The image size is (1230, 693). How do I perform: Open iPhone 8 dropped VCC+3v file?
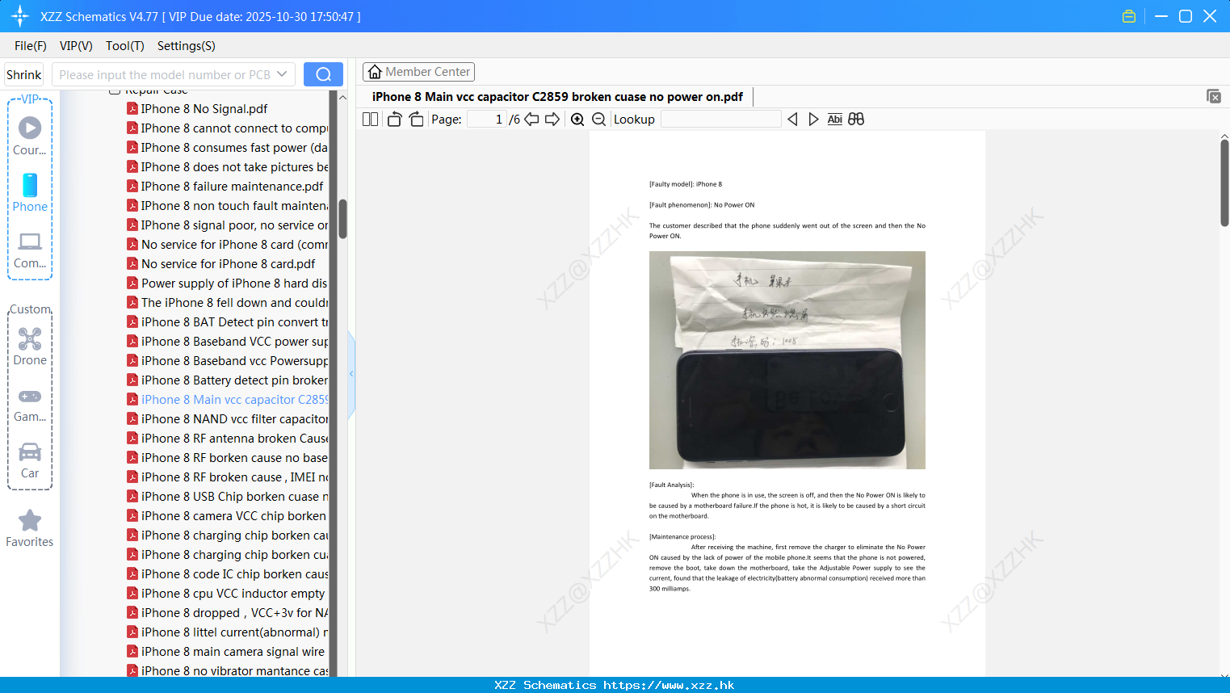(x=227, y=613)
